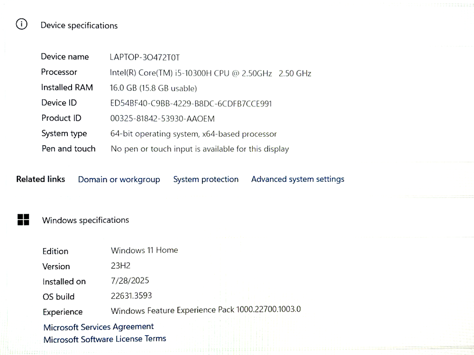Click the Windows specifications heading
This screenshot has height=355, width=474.
85,220
